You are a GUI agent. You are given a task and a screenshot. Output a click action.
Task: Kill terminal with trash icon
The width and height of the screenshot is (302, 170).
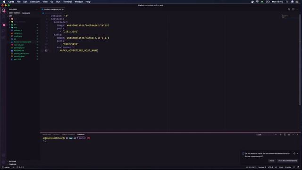tap(289, 135)
